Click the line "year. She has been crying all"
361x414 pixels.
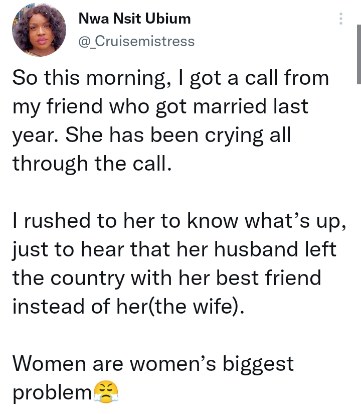[x=151, y=135]
